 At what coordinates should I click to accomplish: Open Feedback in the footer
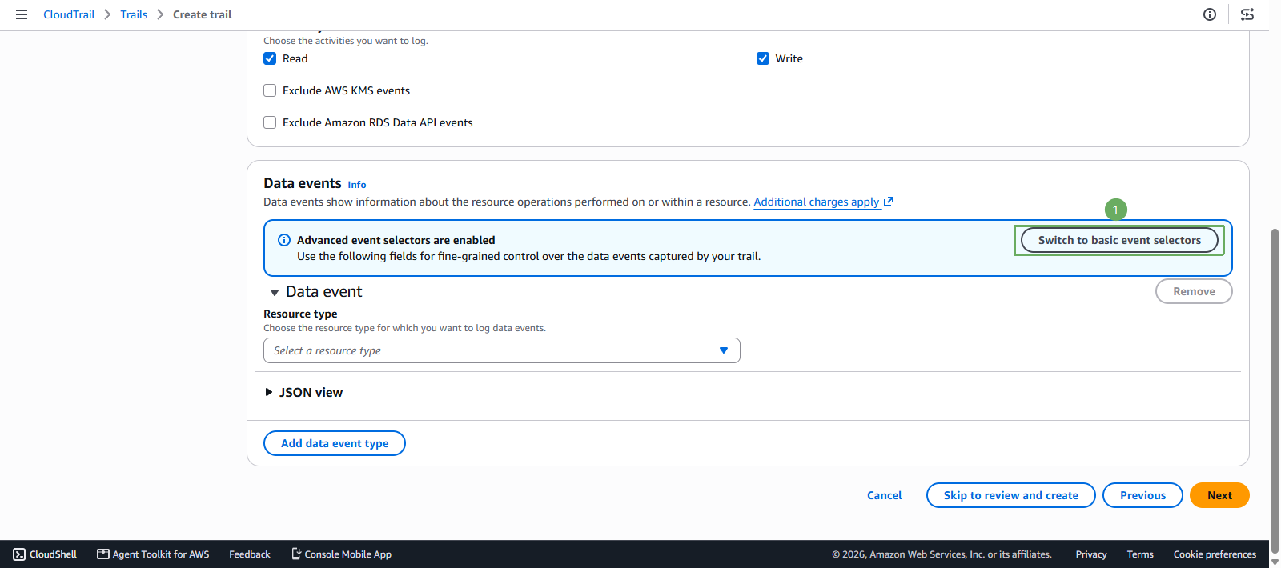tap(250, 554)
